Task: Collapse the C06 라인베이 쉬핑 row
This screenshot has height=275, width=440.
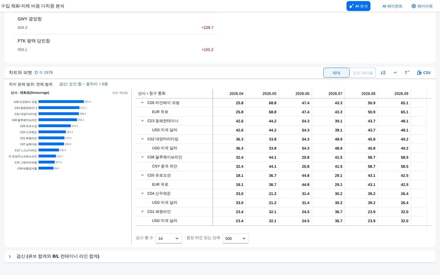Action: click(x=142, y=103)
